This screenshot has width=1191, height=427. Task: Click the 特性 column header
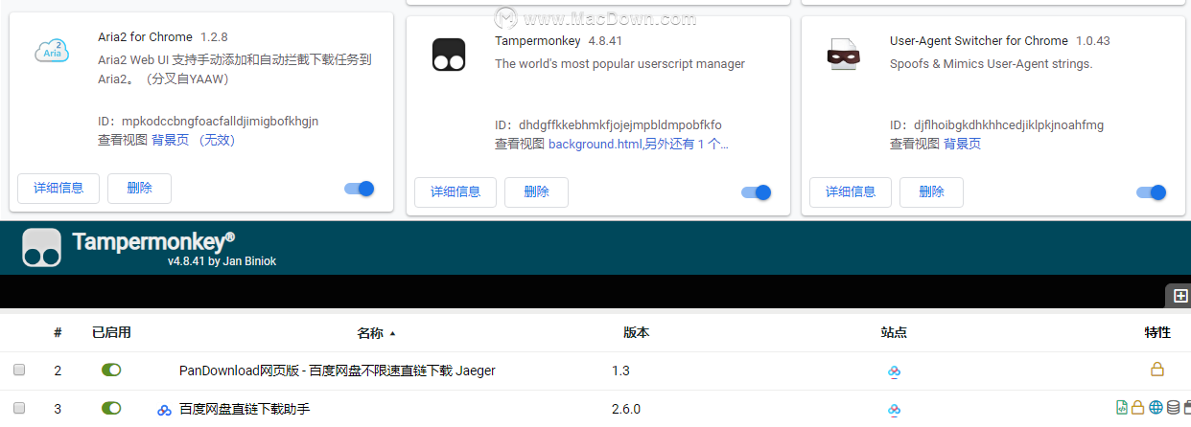point(1157,333)
